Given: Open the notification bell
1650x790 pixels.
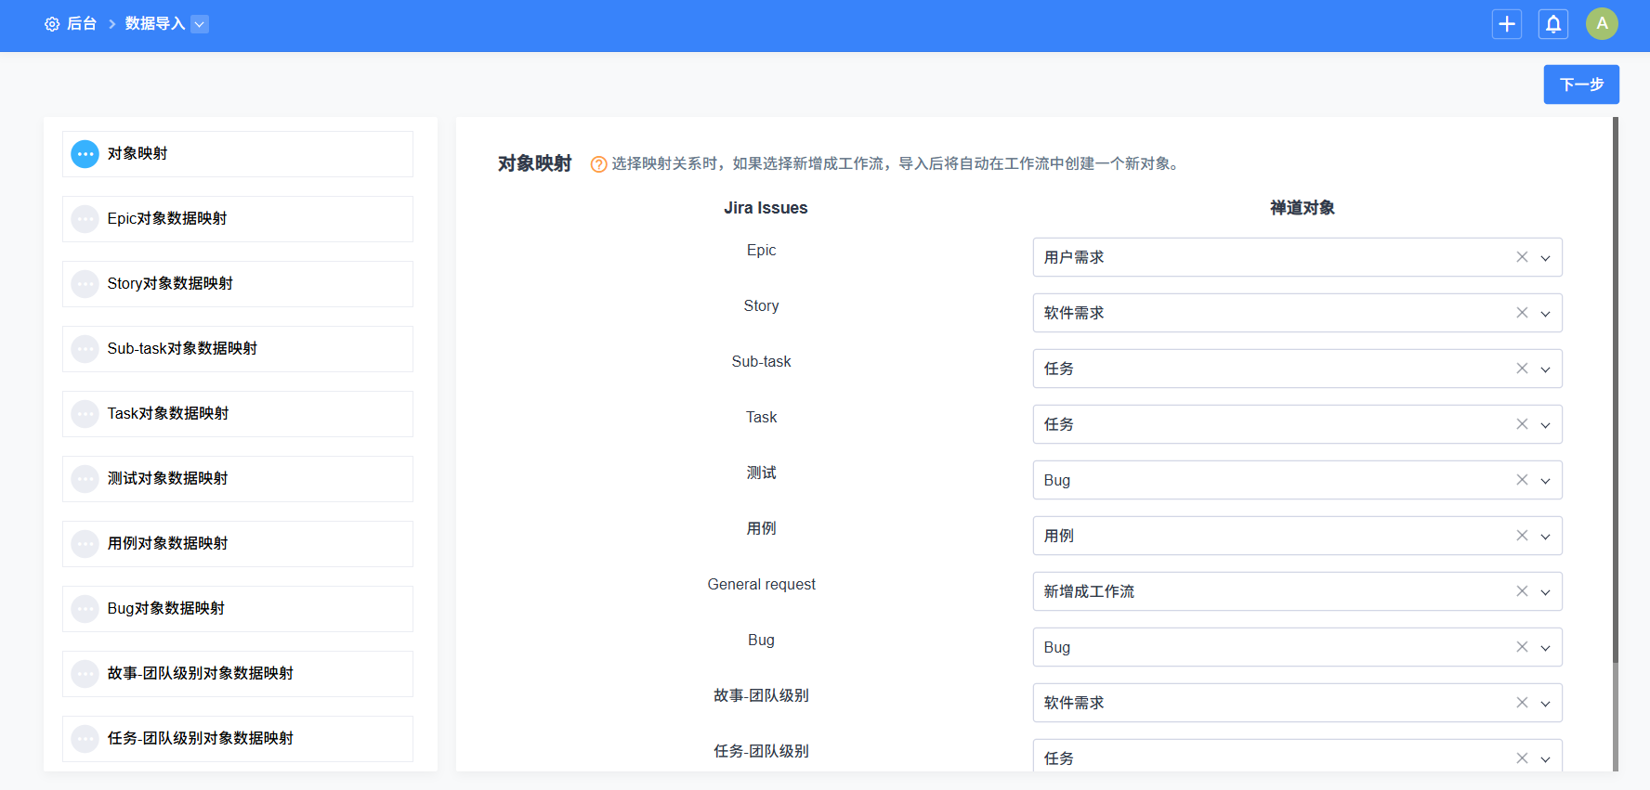Looking at the screenshot, I should coord(1553,24).
